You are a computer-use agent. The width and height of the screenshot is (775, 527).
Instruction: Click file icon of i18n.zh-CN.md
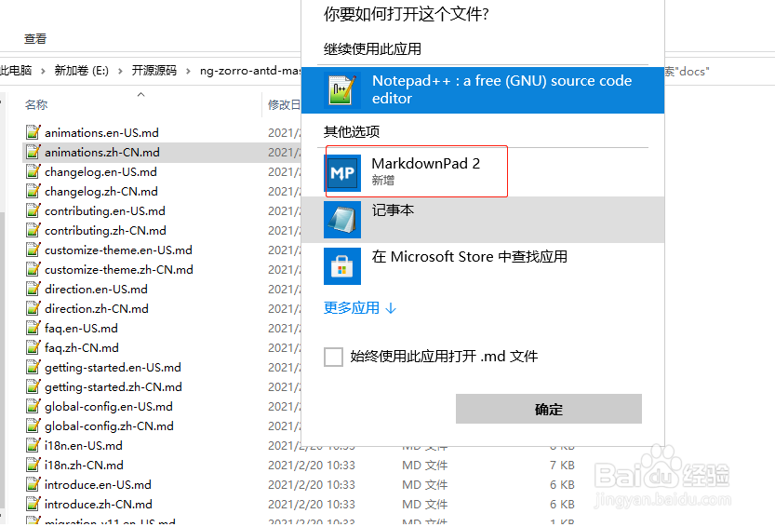[x=33, y=465]
